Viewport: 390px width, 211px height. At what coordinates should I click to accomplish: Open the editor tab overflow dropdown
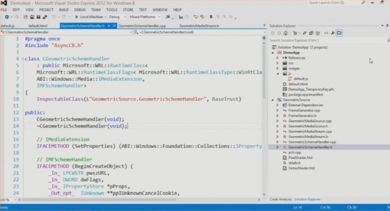pyautogui.click(x=264, y=26)
